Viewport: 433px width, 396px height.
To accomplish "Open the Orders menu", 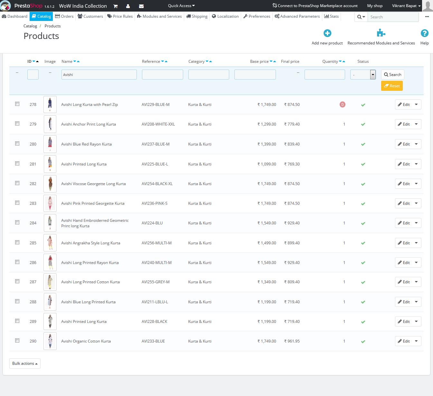I will click(64, 16).
